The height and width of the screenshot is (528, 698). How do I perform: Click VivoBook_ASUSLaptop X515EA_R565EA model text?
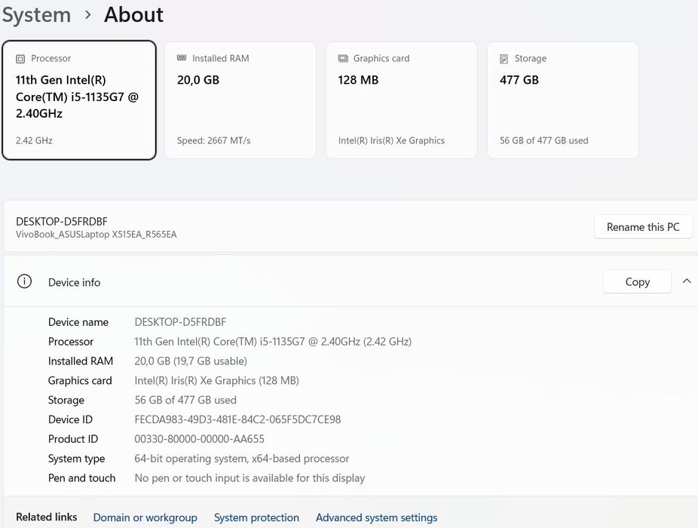(x=96, y=235)
